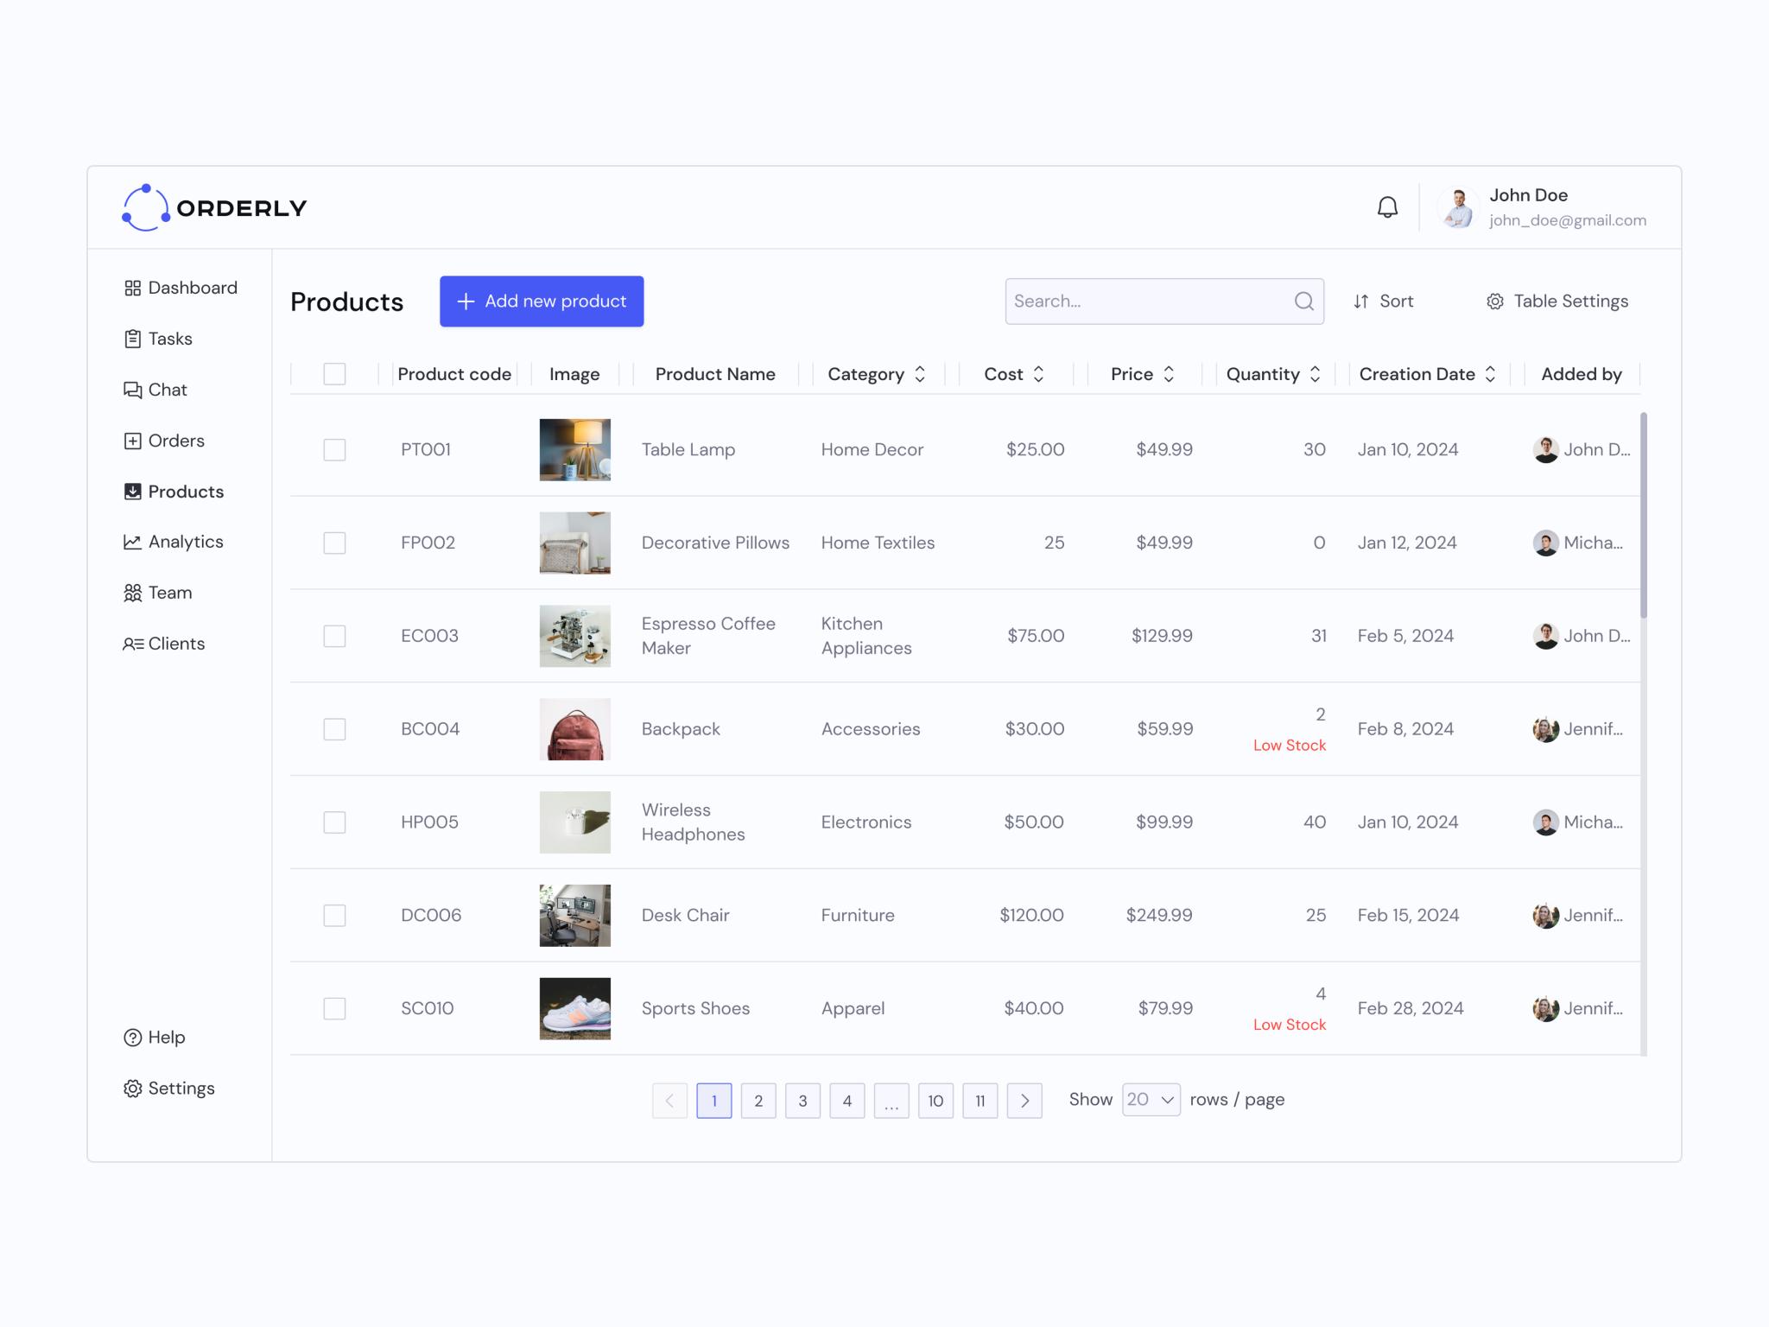This screenshot has width=1769, height=1327.
Task: Click Jennif... avatar in SC010 row
Action: click(1545, 1008)
